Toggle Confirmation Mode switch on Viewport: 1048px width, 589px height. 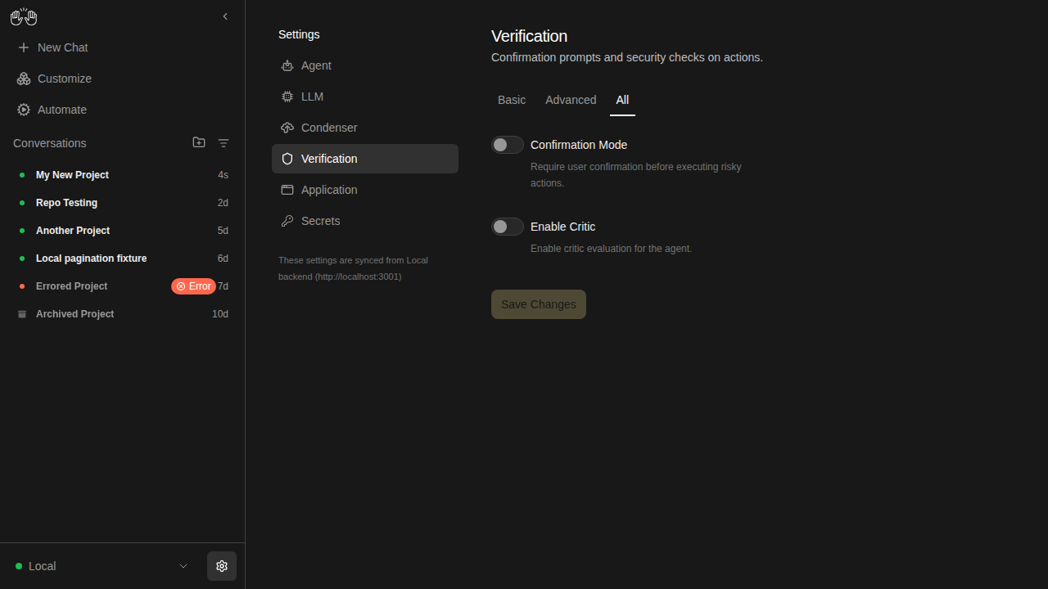point(508,145)
